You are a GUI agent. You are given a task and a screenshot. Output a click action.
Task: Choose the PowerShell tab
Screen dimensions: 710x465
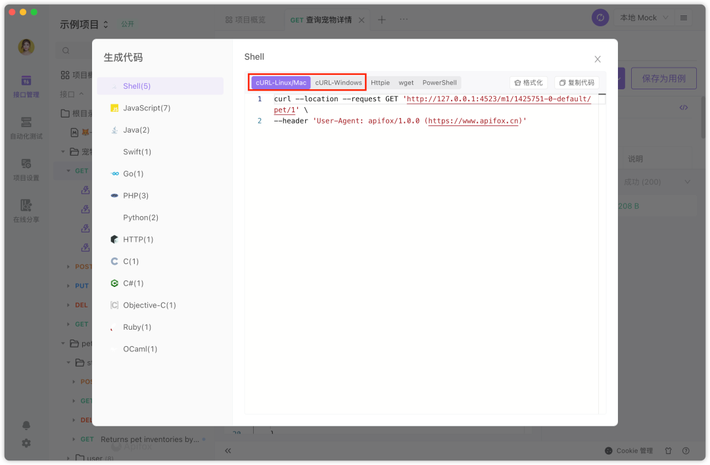pos(439,83)
